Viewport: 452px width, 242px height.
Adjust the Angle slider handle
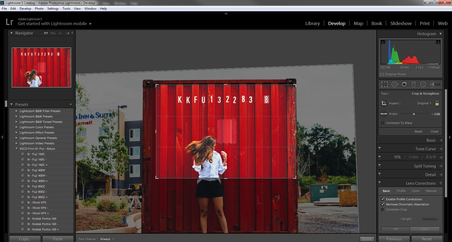pyautogui.click(x=414, y=114)
